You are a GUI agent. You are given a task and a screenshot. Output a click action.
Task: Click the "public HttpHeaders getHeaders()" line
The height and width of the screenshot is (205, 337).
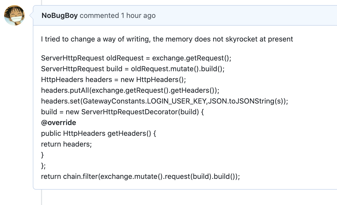point(98,134)
